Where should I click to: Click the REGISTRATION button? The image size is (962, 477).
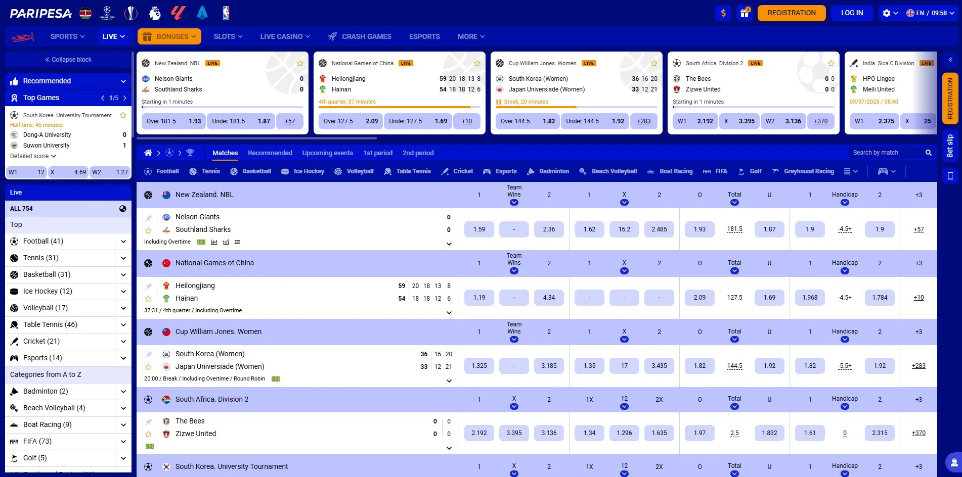tap(791, 13)
